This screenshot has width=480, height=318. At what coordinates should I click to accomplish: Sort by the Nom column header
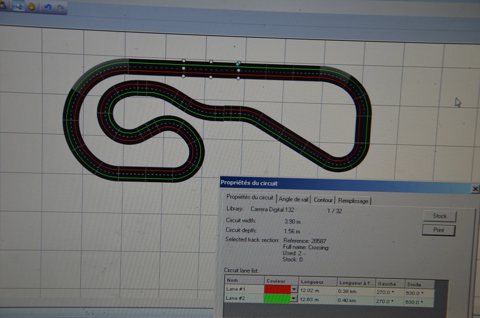pos(245,280)
